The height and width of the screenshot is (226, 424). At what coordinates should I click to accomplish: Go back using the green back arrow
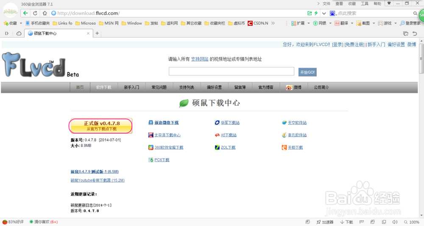pos(25,13)
